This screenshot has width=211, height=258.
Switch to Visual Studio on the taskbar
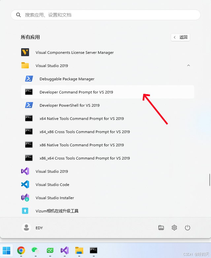pos(65,250)
